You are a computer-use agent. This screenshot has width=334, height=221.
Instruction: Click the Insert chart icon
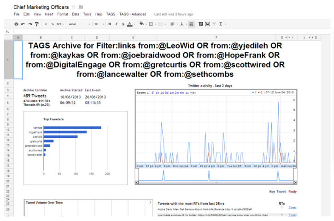point(207,24)
